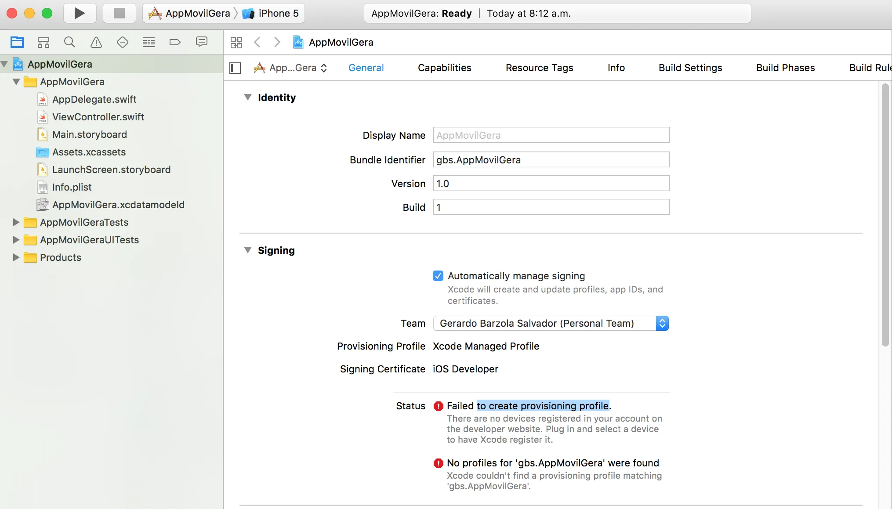This screenshot has height=509, width=892.
Task: Open the source control navigator icon
Action: pyautogui.click(x=43, y=42)
